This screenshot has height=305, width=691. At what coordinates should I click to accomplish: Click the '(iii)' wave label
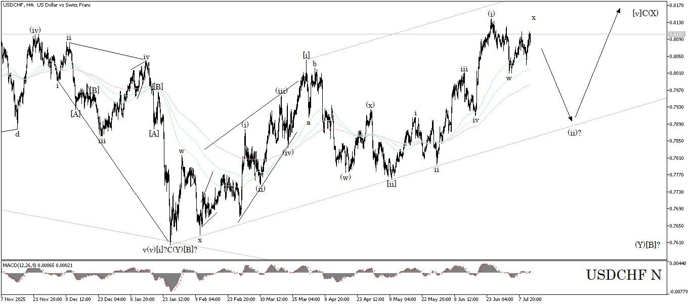tap(282, 91)
